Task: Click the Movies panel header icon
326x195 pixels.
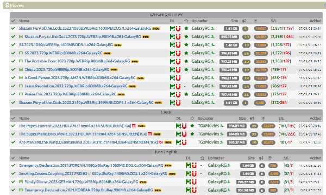Action: [7, 5]
